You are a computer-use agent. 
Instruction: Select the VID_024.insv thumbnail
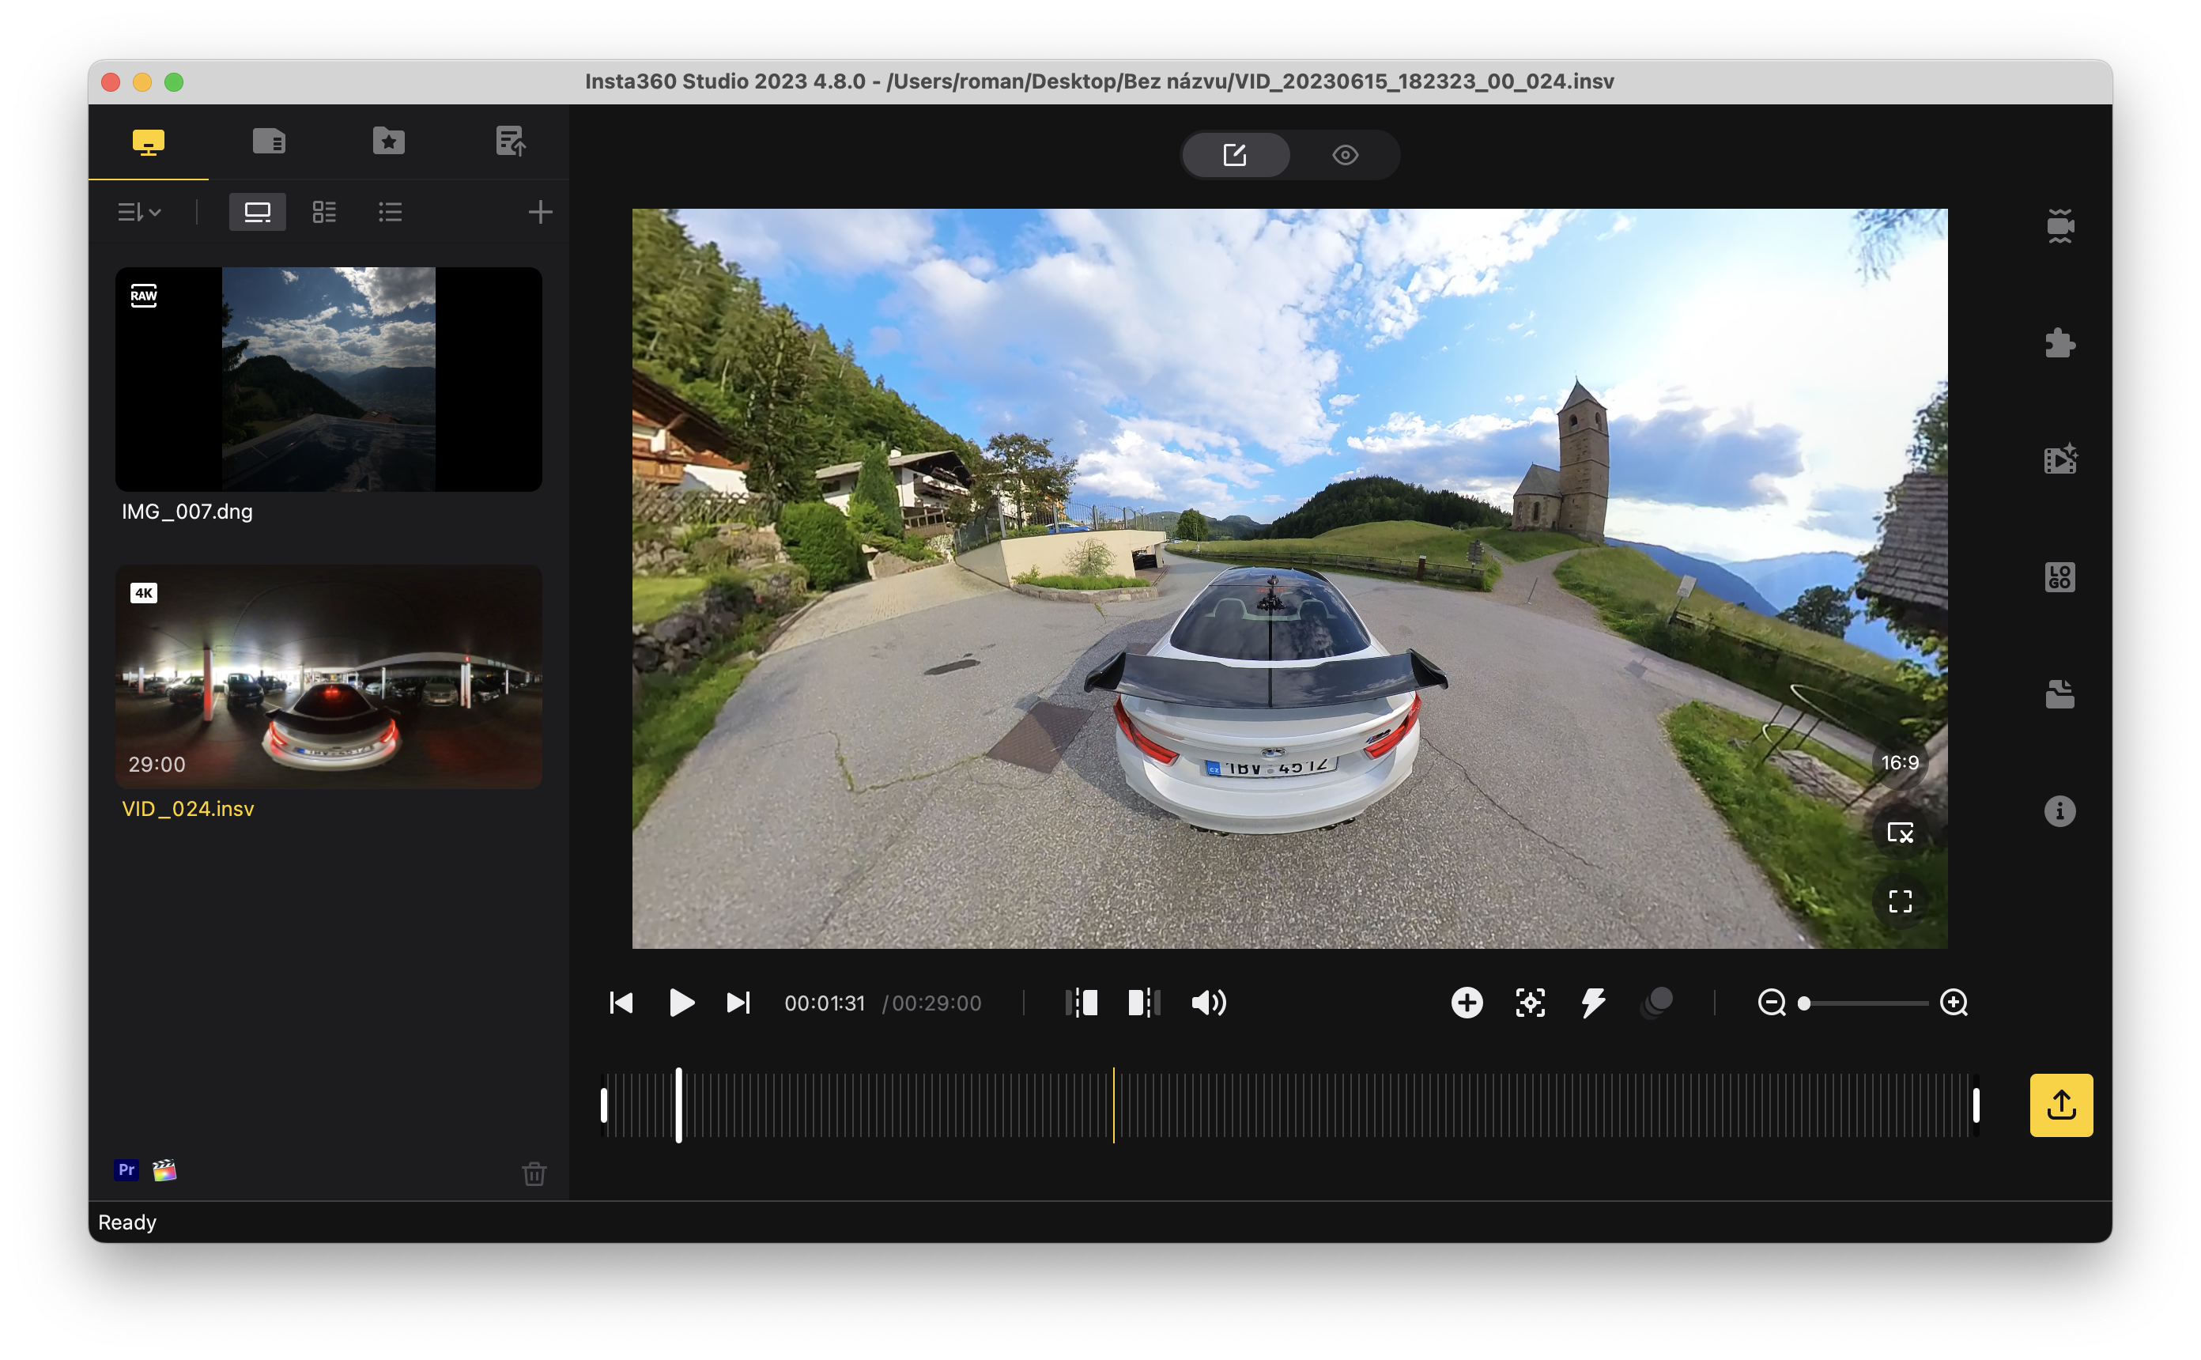328,678
